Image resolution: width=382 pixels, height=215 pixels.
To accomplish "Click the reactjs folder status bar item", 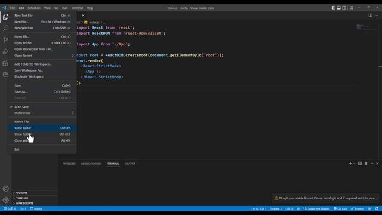I will click(36, 208).
